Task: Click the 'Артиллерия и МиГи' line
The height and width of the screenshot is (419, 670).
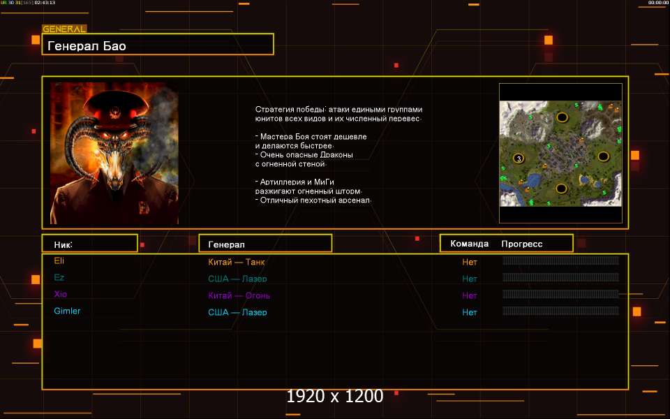Action: coord(295,182)
